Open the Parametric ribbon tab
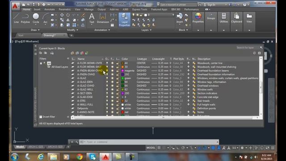The width and height of the screenshot is (286, 161). coord(65,9)
